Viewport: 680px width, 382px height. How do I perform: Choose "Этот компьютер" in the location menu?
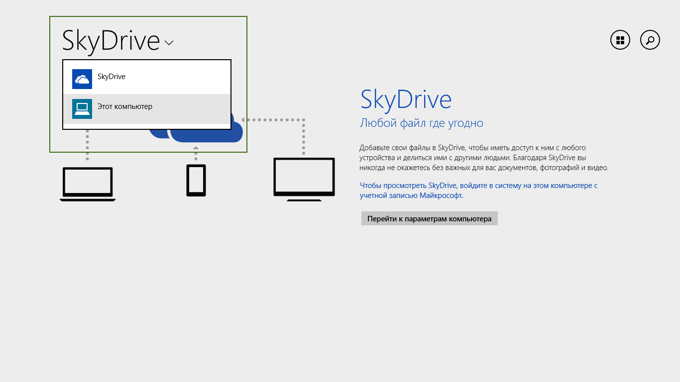coord(147,109)
